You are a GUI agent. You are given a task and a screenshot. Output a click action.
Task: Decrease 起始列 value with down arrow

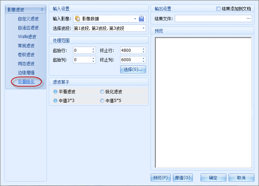coord(93,62)
